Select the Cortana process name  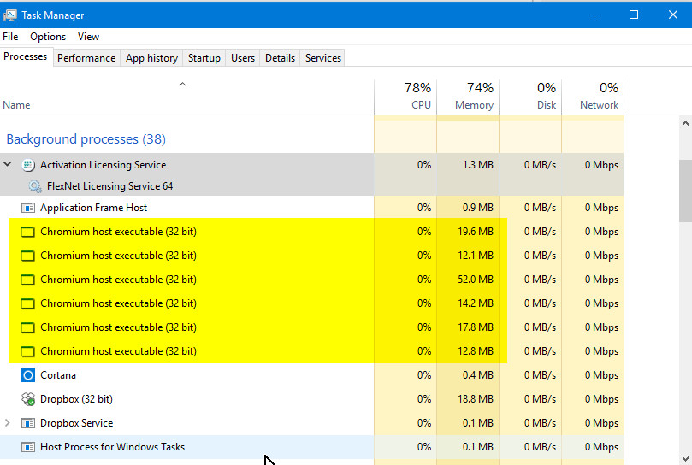(x=58, y=375)
